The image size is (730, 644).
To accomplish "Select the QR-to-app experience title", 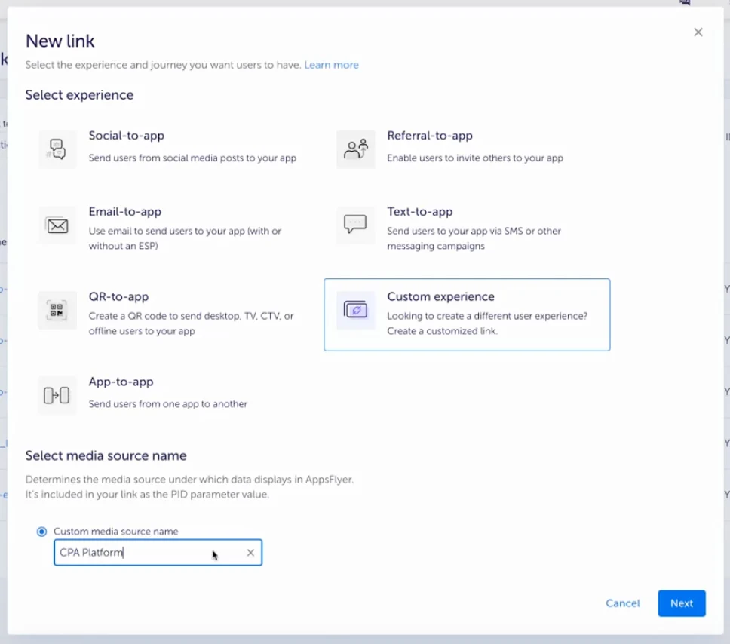I will tap(118, 296).
